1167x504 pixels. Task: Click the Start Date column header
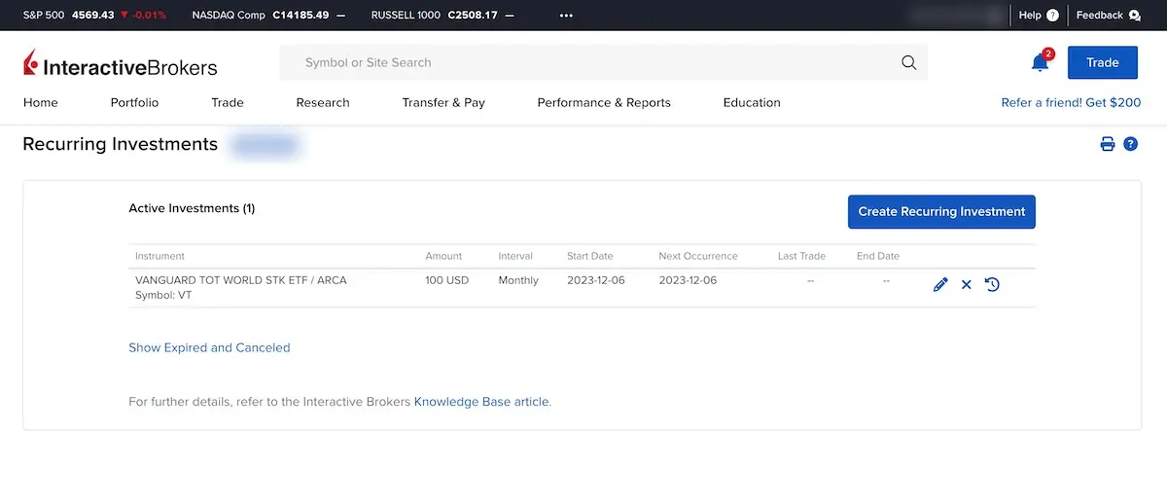[x=590, y=256]
